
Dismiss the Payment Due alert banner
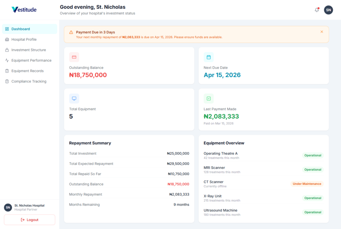(x=322, y=32)
